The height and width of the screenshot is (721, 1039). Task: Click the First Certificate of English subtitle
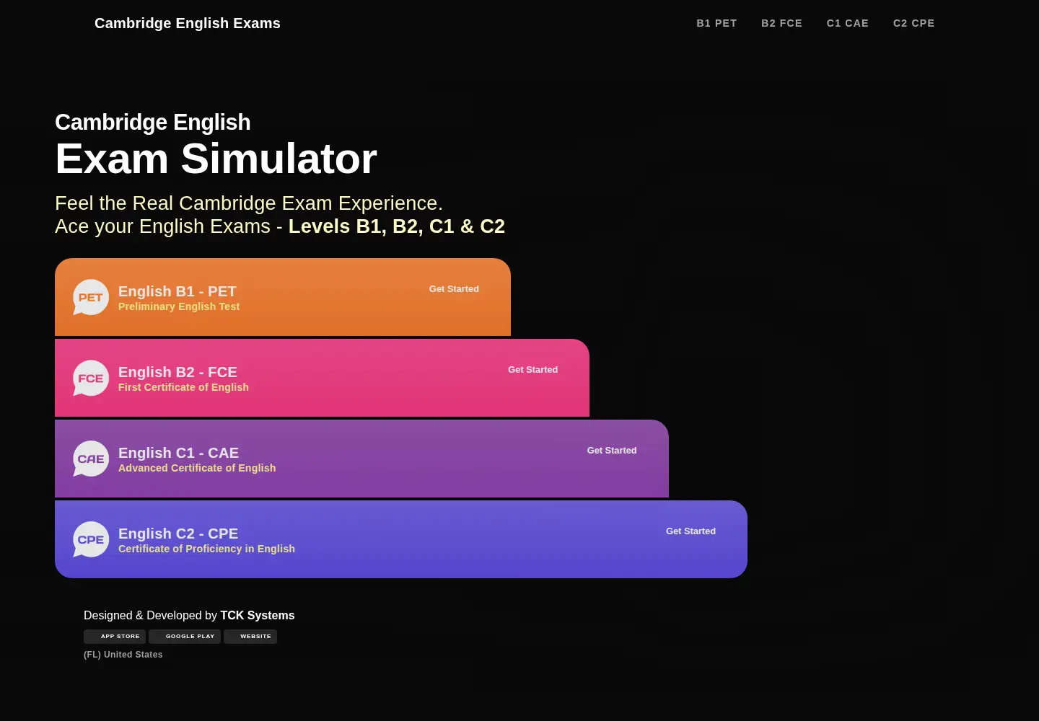tap(183, 387)
